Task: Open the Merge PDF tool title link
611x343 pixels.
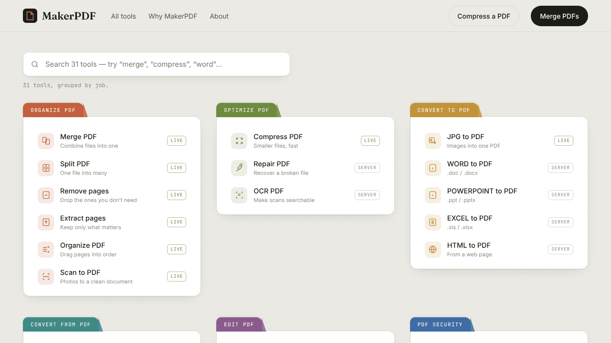Action: coord(78,137)
